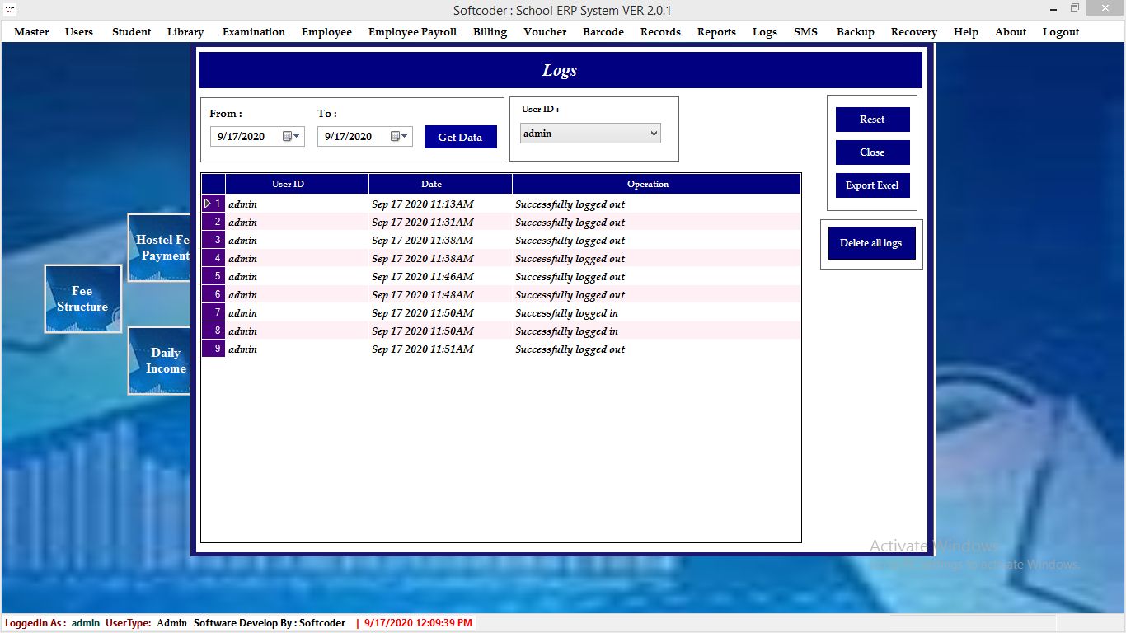
Task: Click the app icon in title bar
Action: coord(10,9)
